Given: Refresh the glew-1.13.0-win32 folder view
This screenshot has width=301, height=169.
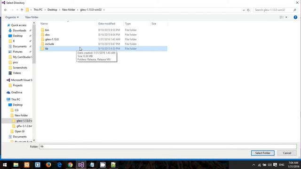Looking at the screenshot, I should click(x=248, y=10).
